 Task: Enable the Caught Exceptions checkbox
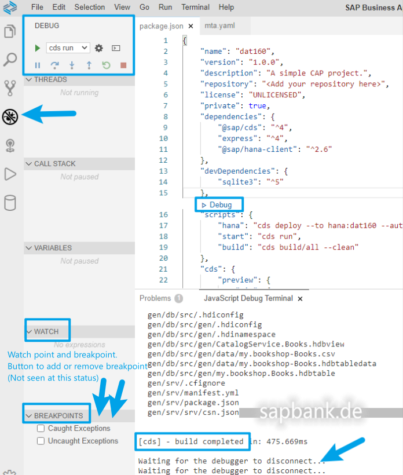(41, 429)
